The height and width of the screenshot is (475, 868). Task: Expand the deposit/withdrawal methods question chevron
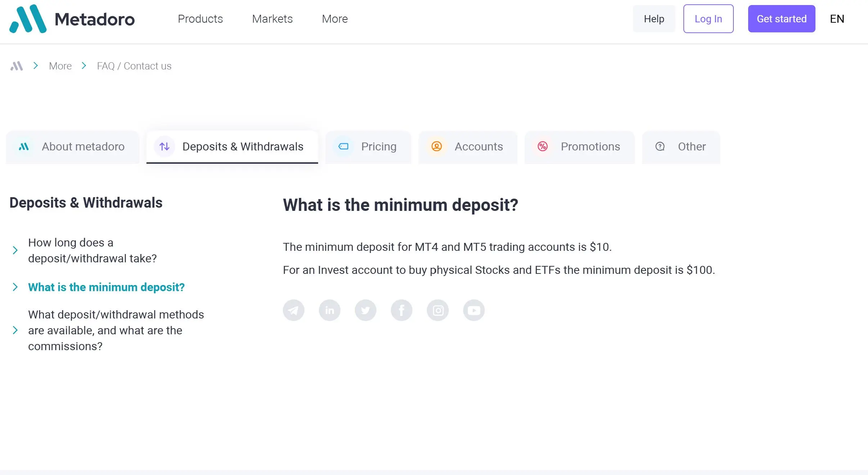pyautogui.click(x=15, y=330)
